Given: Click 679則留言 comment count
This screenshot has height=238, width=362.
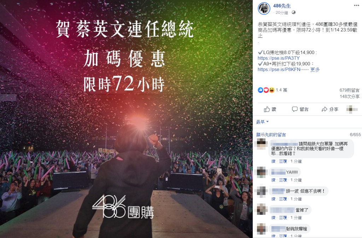Looking at the screenshot, I should tap(349, 90).
